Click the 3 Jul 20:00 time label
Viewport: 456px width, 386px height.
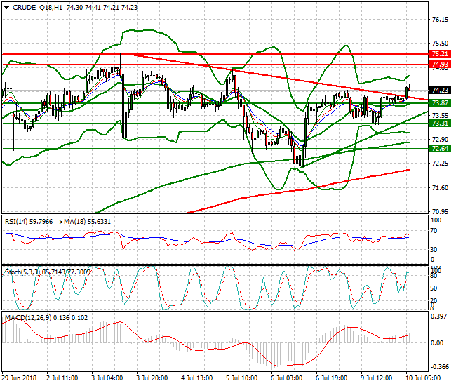click(x=152, y=378)
